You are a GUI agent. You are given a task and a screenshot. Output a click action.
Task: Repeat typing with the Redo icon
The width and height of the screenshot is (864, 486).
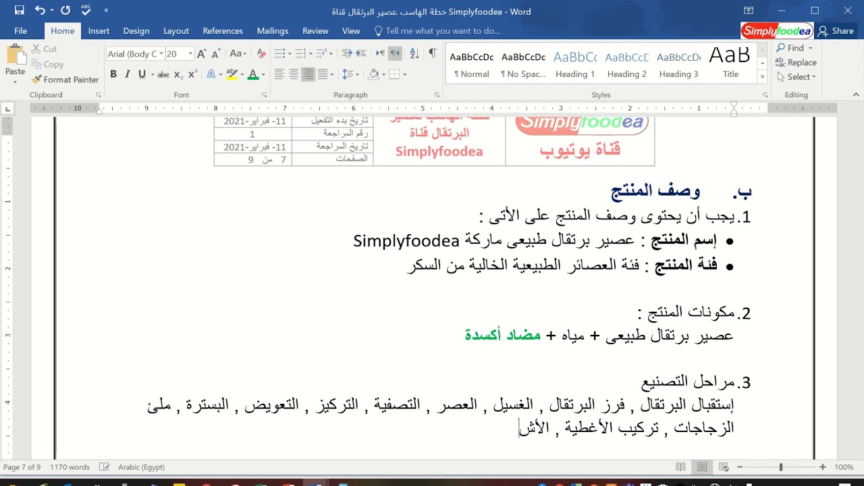65,11
